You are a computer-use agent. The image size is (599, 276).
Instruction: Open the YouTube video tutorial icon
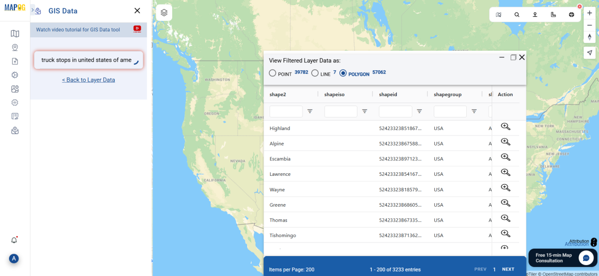[x=137, y=29]
